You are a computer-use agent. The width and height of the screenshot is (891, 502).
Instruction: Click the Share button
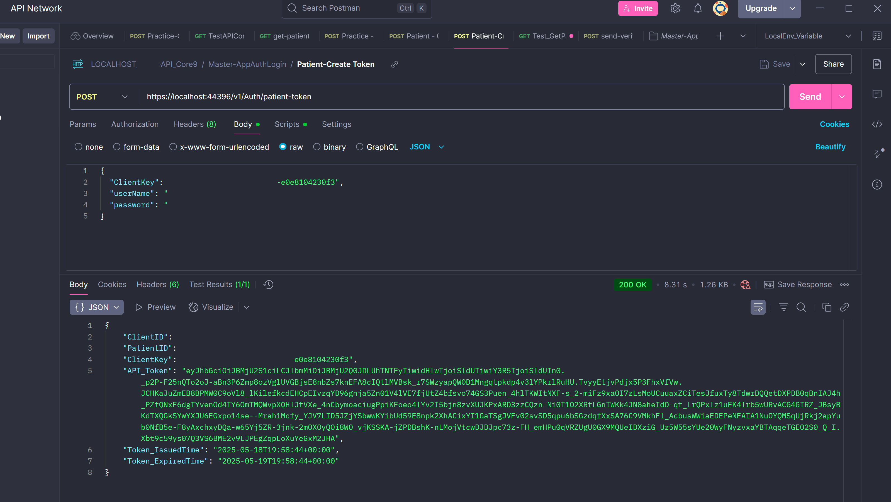point(833,64)
